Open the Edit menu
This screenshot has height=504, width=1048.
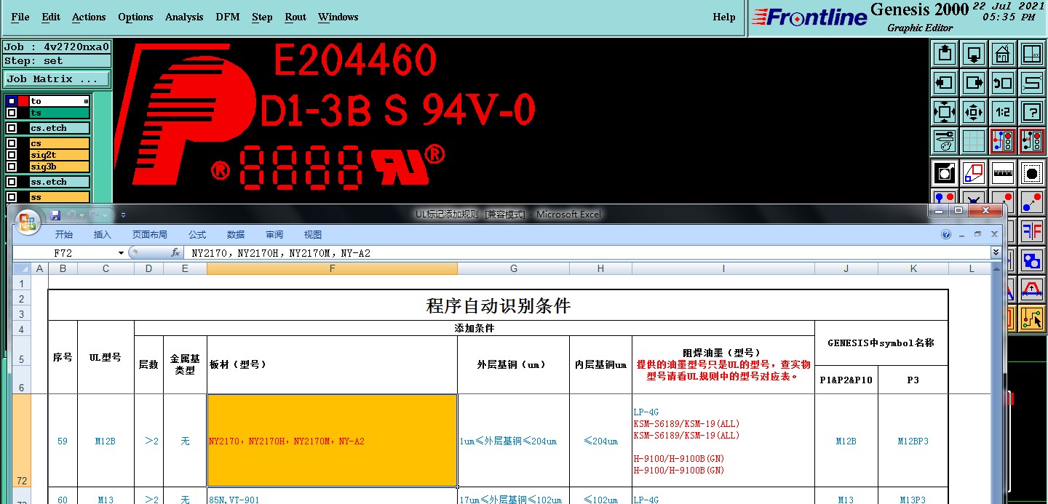[x=51, y=17]
